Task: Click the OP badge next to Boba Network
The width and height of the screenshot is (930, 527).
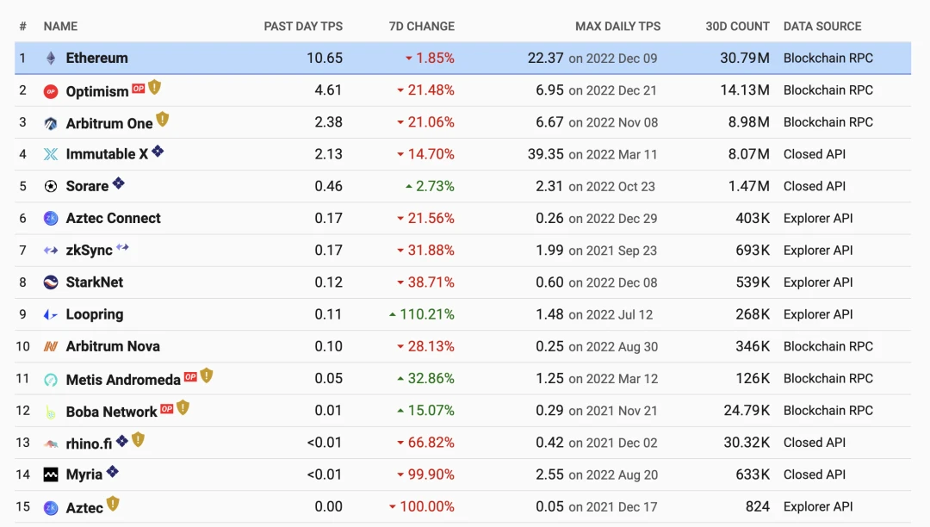Action: click(x=167, y=408)
